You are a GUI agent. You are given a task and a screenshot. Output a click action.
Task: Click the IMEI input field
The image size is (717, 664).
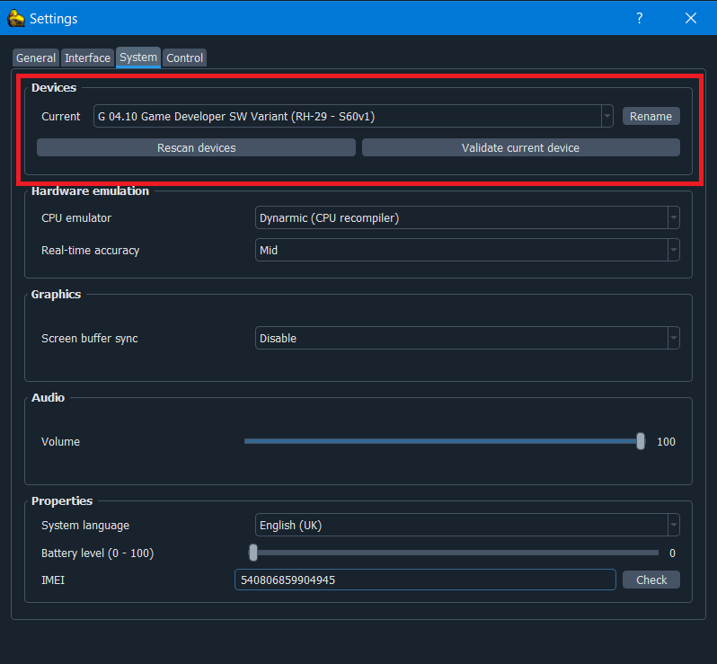[425, 580]
